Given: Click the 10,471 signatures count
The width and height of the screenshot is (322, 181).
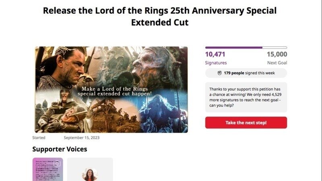Looking at the screenshot, I should point(215,55).
